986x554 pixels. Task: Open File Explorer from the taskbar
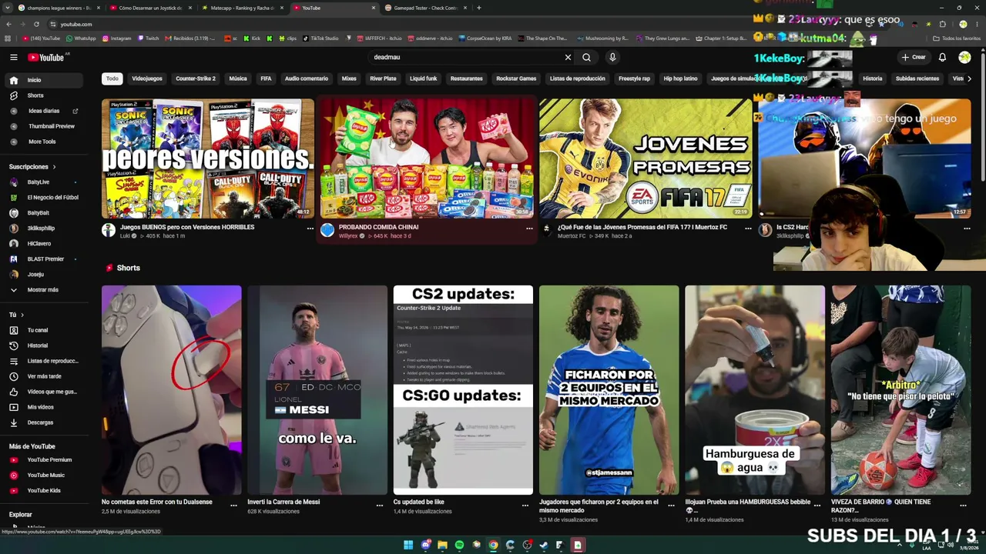(x=442, y=545)
